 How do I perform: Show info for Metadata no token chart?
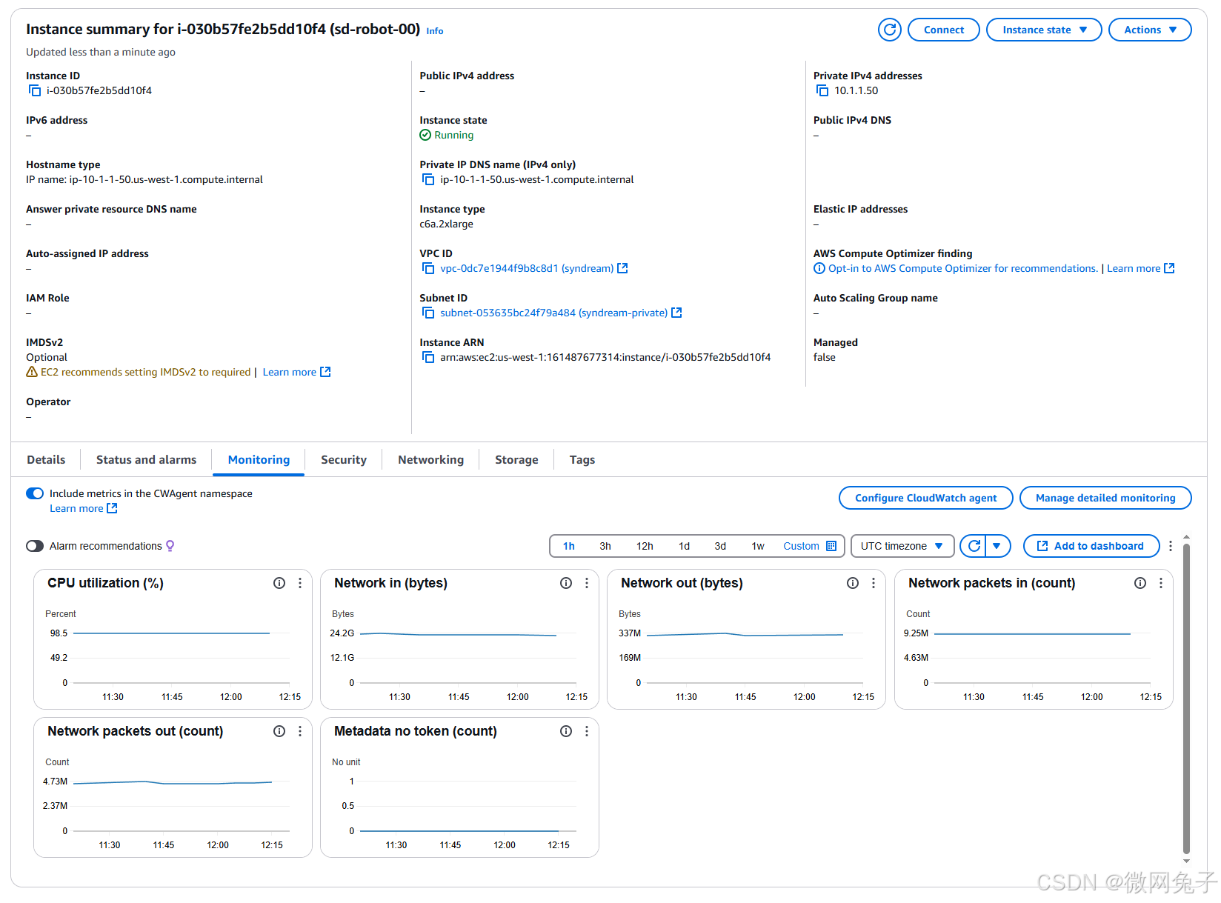coord(566,731)
